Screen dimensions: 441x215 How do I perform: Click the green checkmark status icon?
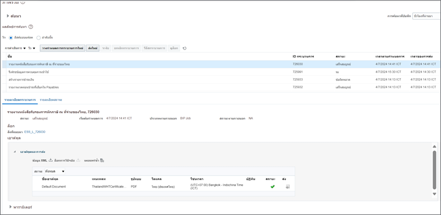point(273,187)
